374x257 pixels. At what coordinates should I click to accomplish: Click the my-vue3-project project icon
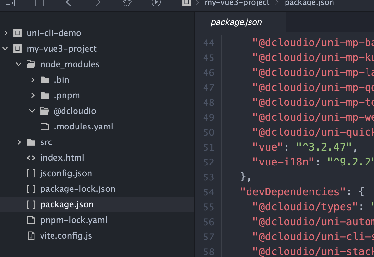[x=18, y=49]
